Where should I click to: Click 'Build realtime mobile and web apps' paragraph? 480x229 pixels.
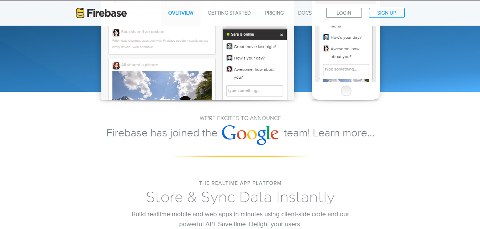pos(240,219)
